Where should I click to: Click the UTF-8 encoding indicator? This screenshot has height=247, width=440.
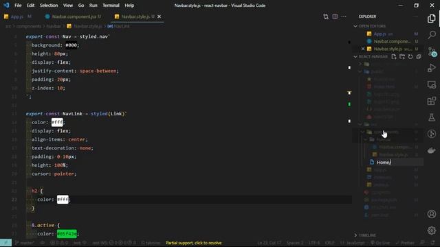tap(314, 243)
